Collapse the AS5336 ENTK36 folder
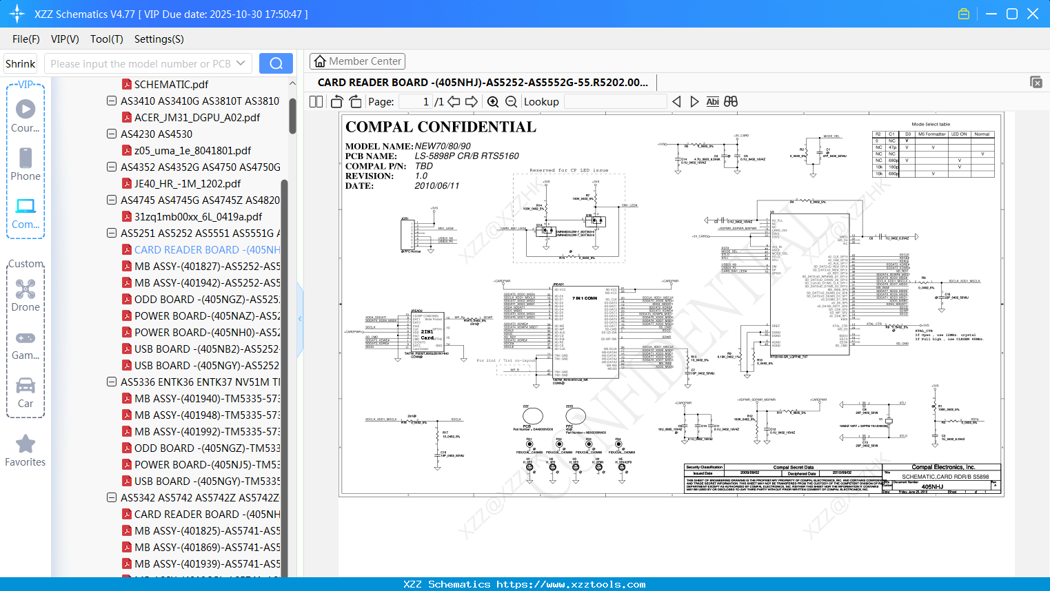Screen dimensions: 1050x591 [112, 382]
